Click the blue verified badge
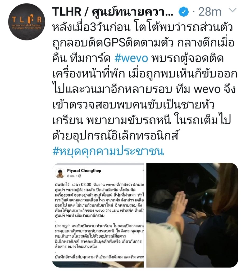The width and height of the screenshot is (246, 271). (183, 12)
